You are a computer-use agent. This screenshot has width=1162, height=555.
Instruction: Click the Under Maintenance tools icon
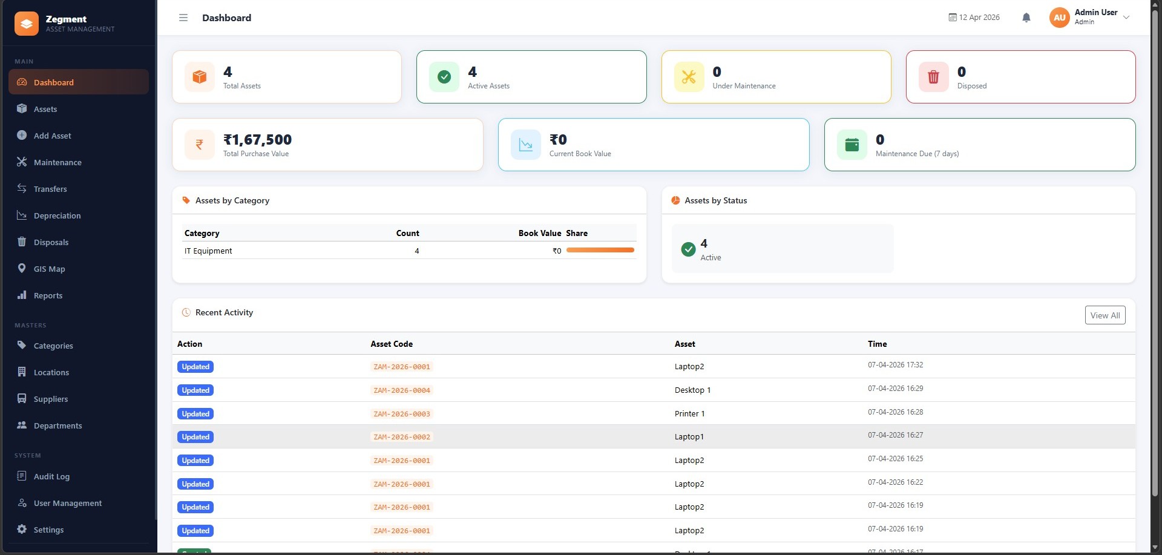click(x=689, y=77)
